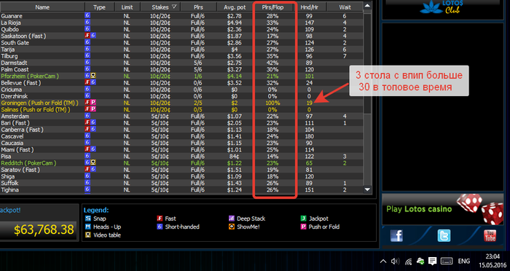Click the Fast legend icon
This screenshot has width=510, height=271.
coord(160,219)
